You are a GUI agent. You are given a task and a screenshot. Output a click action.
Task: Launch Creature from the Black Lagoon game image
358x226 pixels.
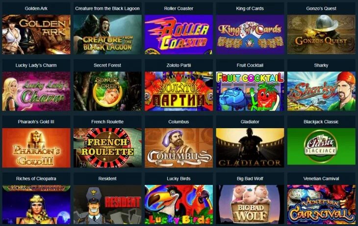coord(107,35)
